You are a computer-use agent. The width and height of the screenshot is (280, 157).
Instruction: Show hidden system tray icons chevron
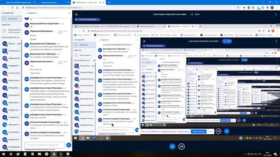[x=245, y=154]
